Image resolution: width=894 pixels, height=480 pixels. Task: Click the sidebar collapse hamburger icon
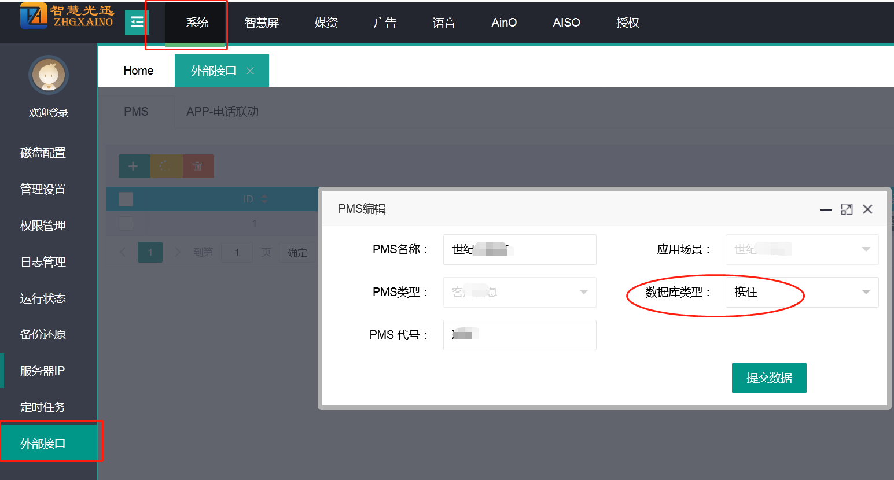[137, 23]
